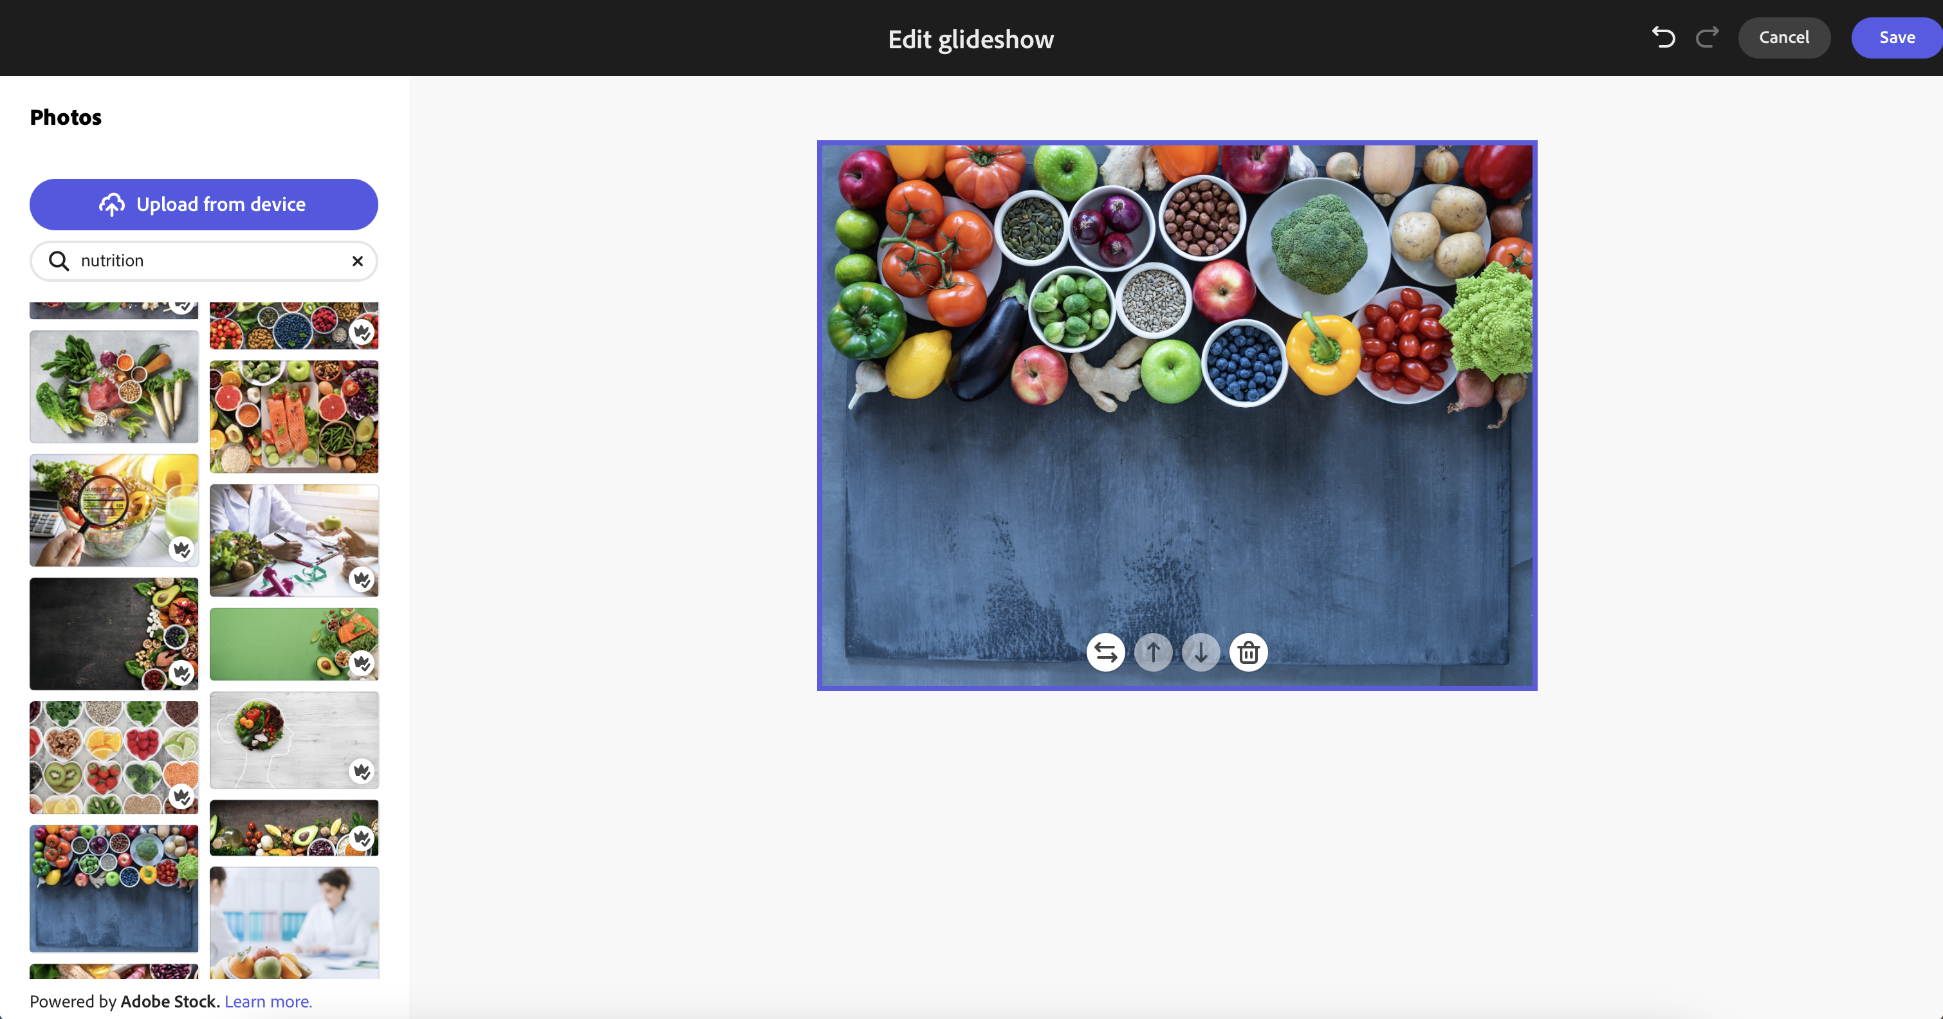Save the glideshow edits
This screenshot has width=1943, height=1019.
1896,38
